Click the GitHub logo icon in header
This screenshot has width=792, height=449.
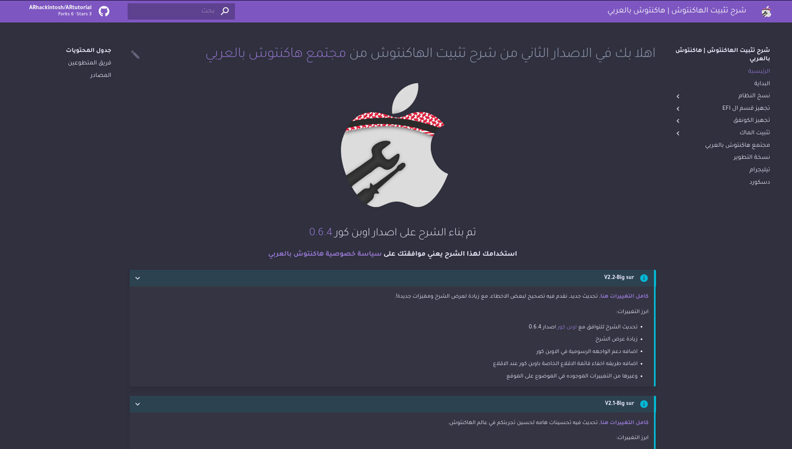[x=104, y=11]
